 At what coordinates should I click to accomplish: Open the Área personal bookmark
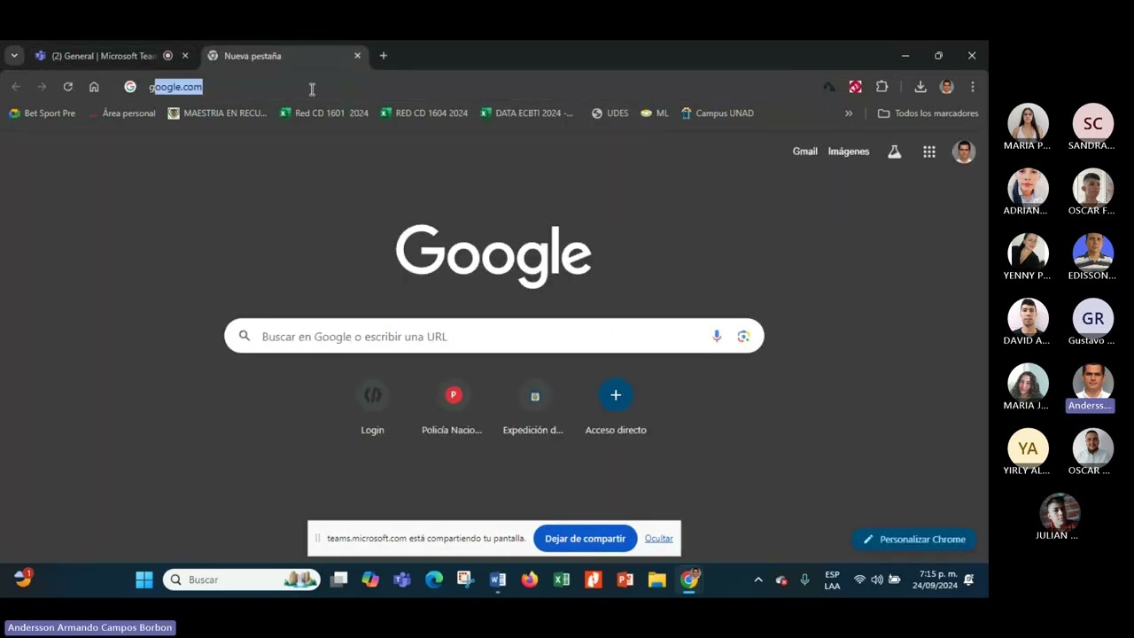point(121,113)
